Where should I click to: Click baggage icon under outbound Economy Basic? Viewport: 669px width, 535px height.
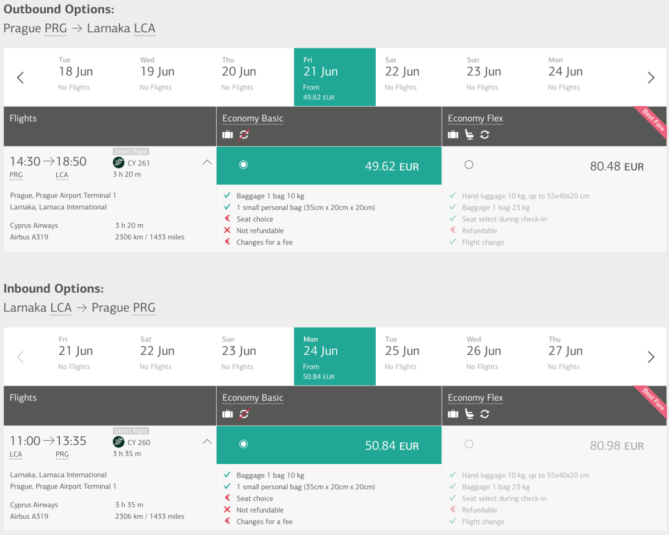[227, 134]
